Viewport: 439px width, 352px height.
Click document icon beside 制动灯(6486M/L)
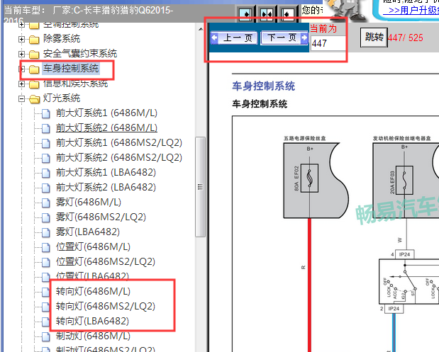coord(45,336)
